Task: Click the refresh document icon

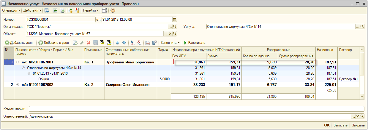Action: click(x=55, y=10)
